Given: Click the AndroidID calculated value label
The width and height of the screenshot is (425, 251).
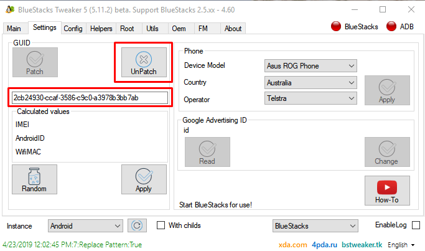Looking at the screenshot, I should [30, 138].
